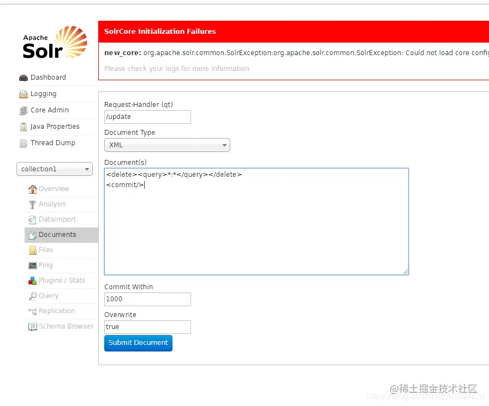
Task: Click the Documents pages icon
Action: (32, 235)
